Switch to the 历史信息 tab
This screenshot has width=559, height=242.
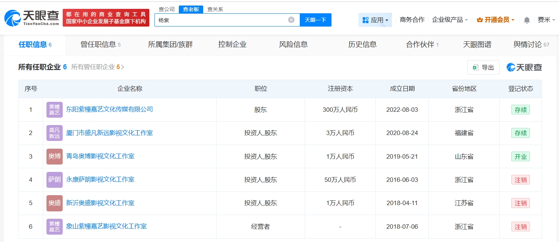362,45
